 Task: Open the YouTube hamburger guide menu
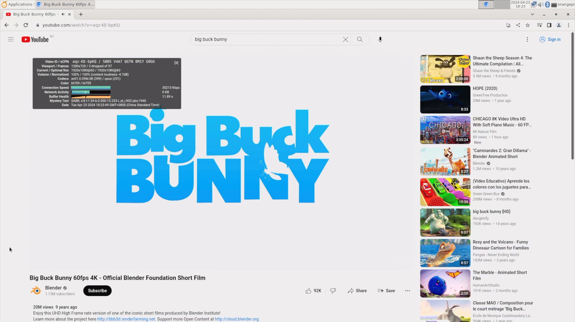click(x=11, y=39)
